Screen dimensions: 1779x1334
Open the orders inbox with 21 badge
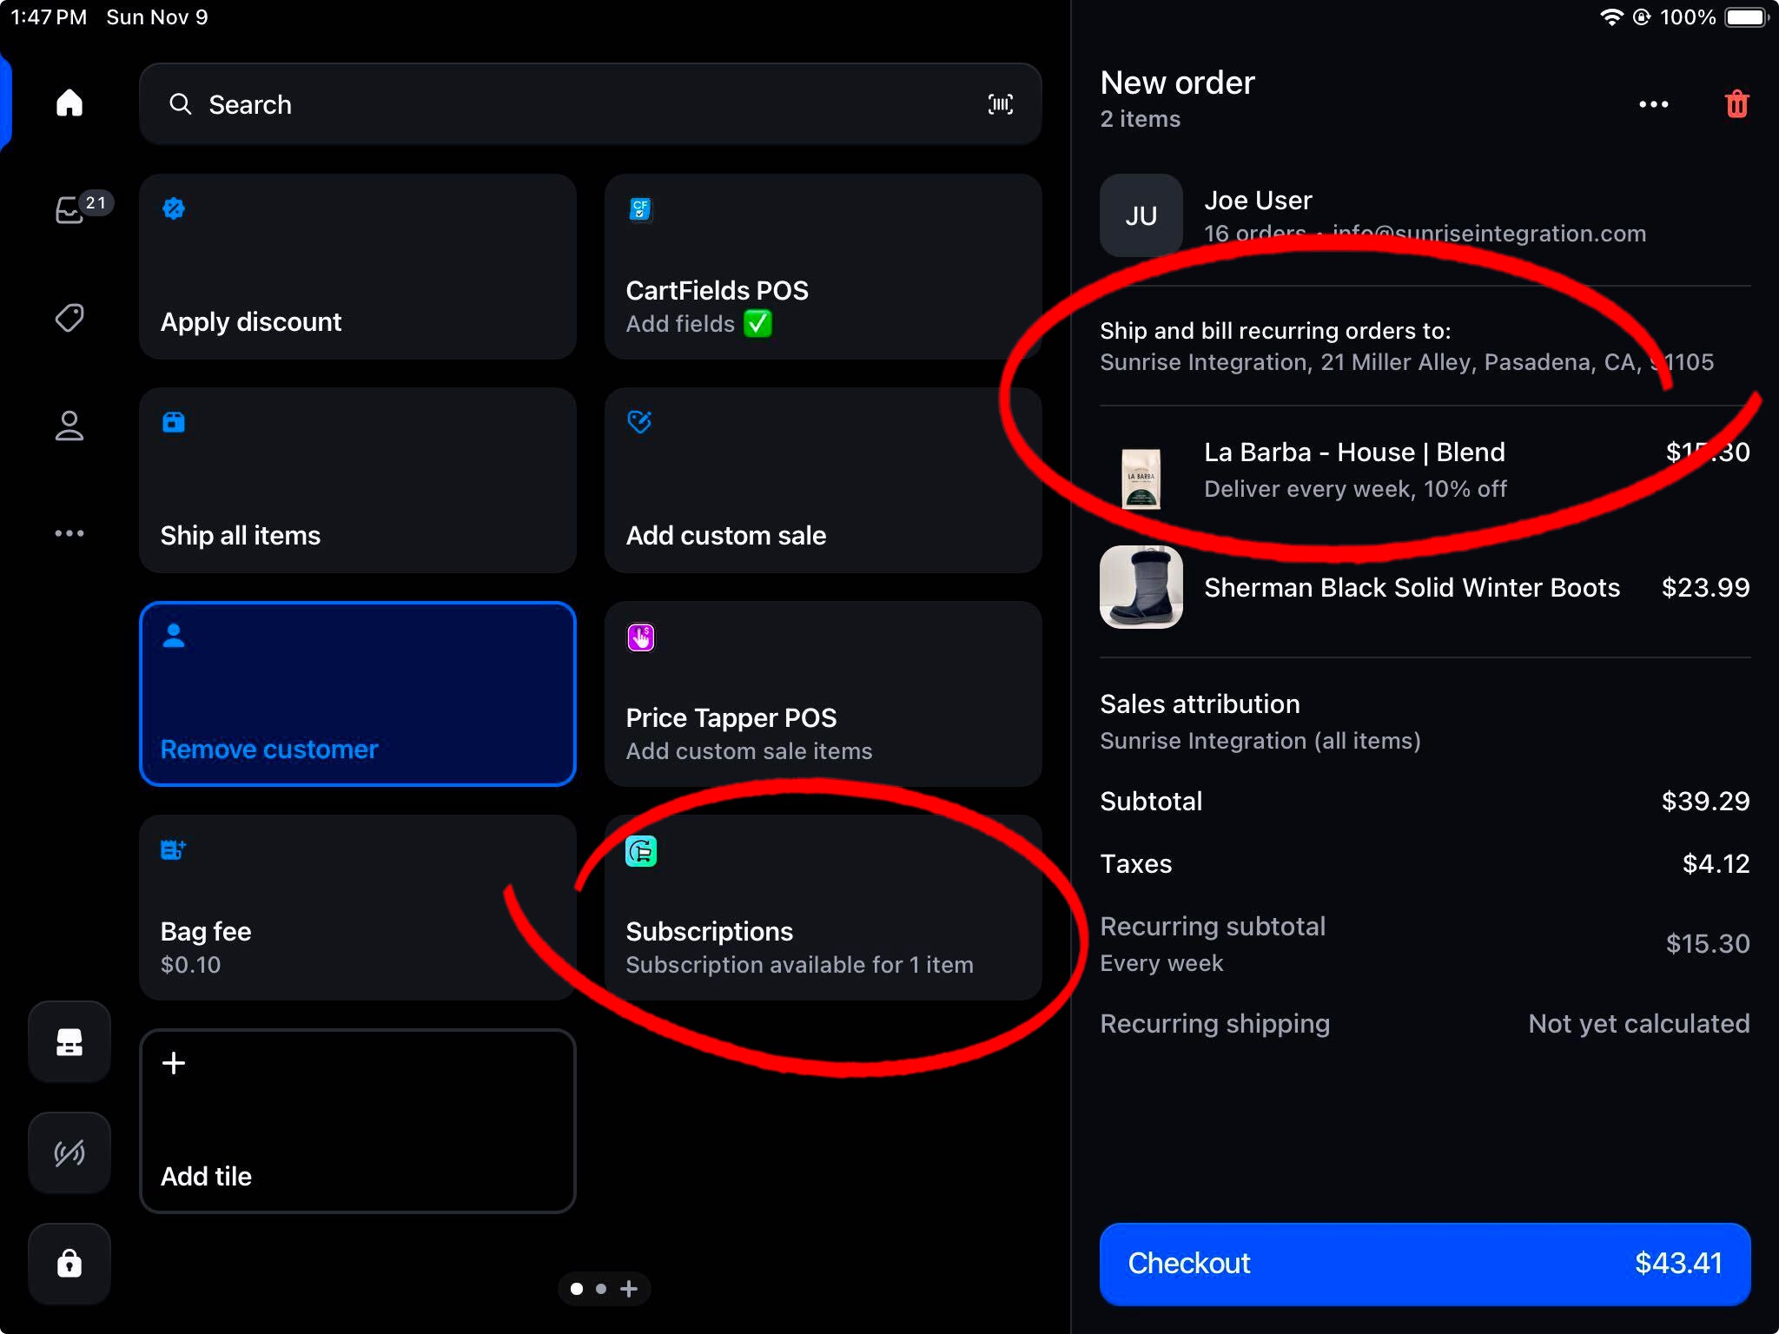(x=71, y=209)
